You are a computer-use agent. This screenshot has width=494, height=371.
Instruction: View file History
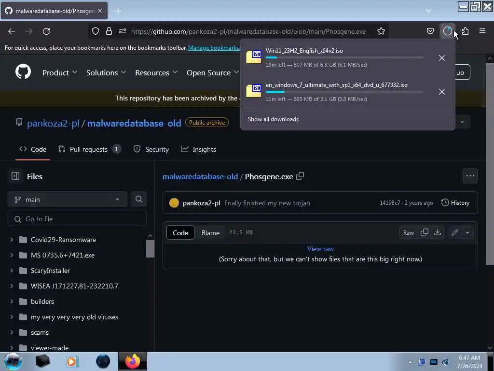[455, 202]
